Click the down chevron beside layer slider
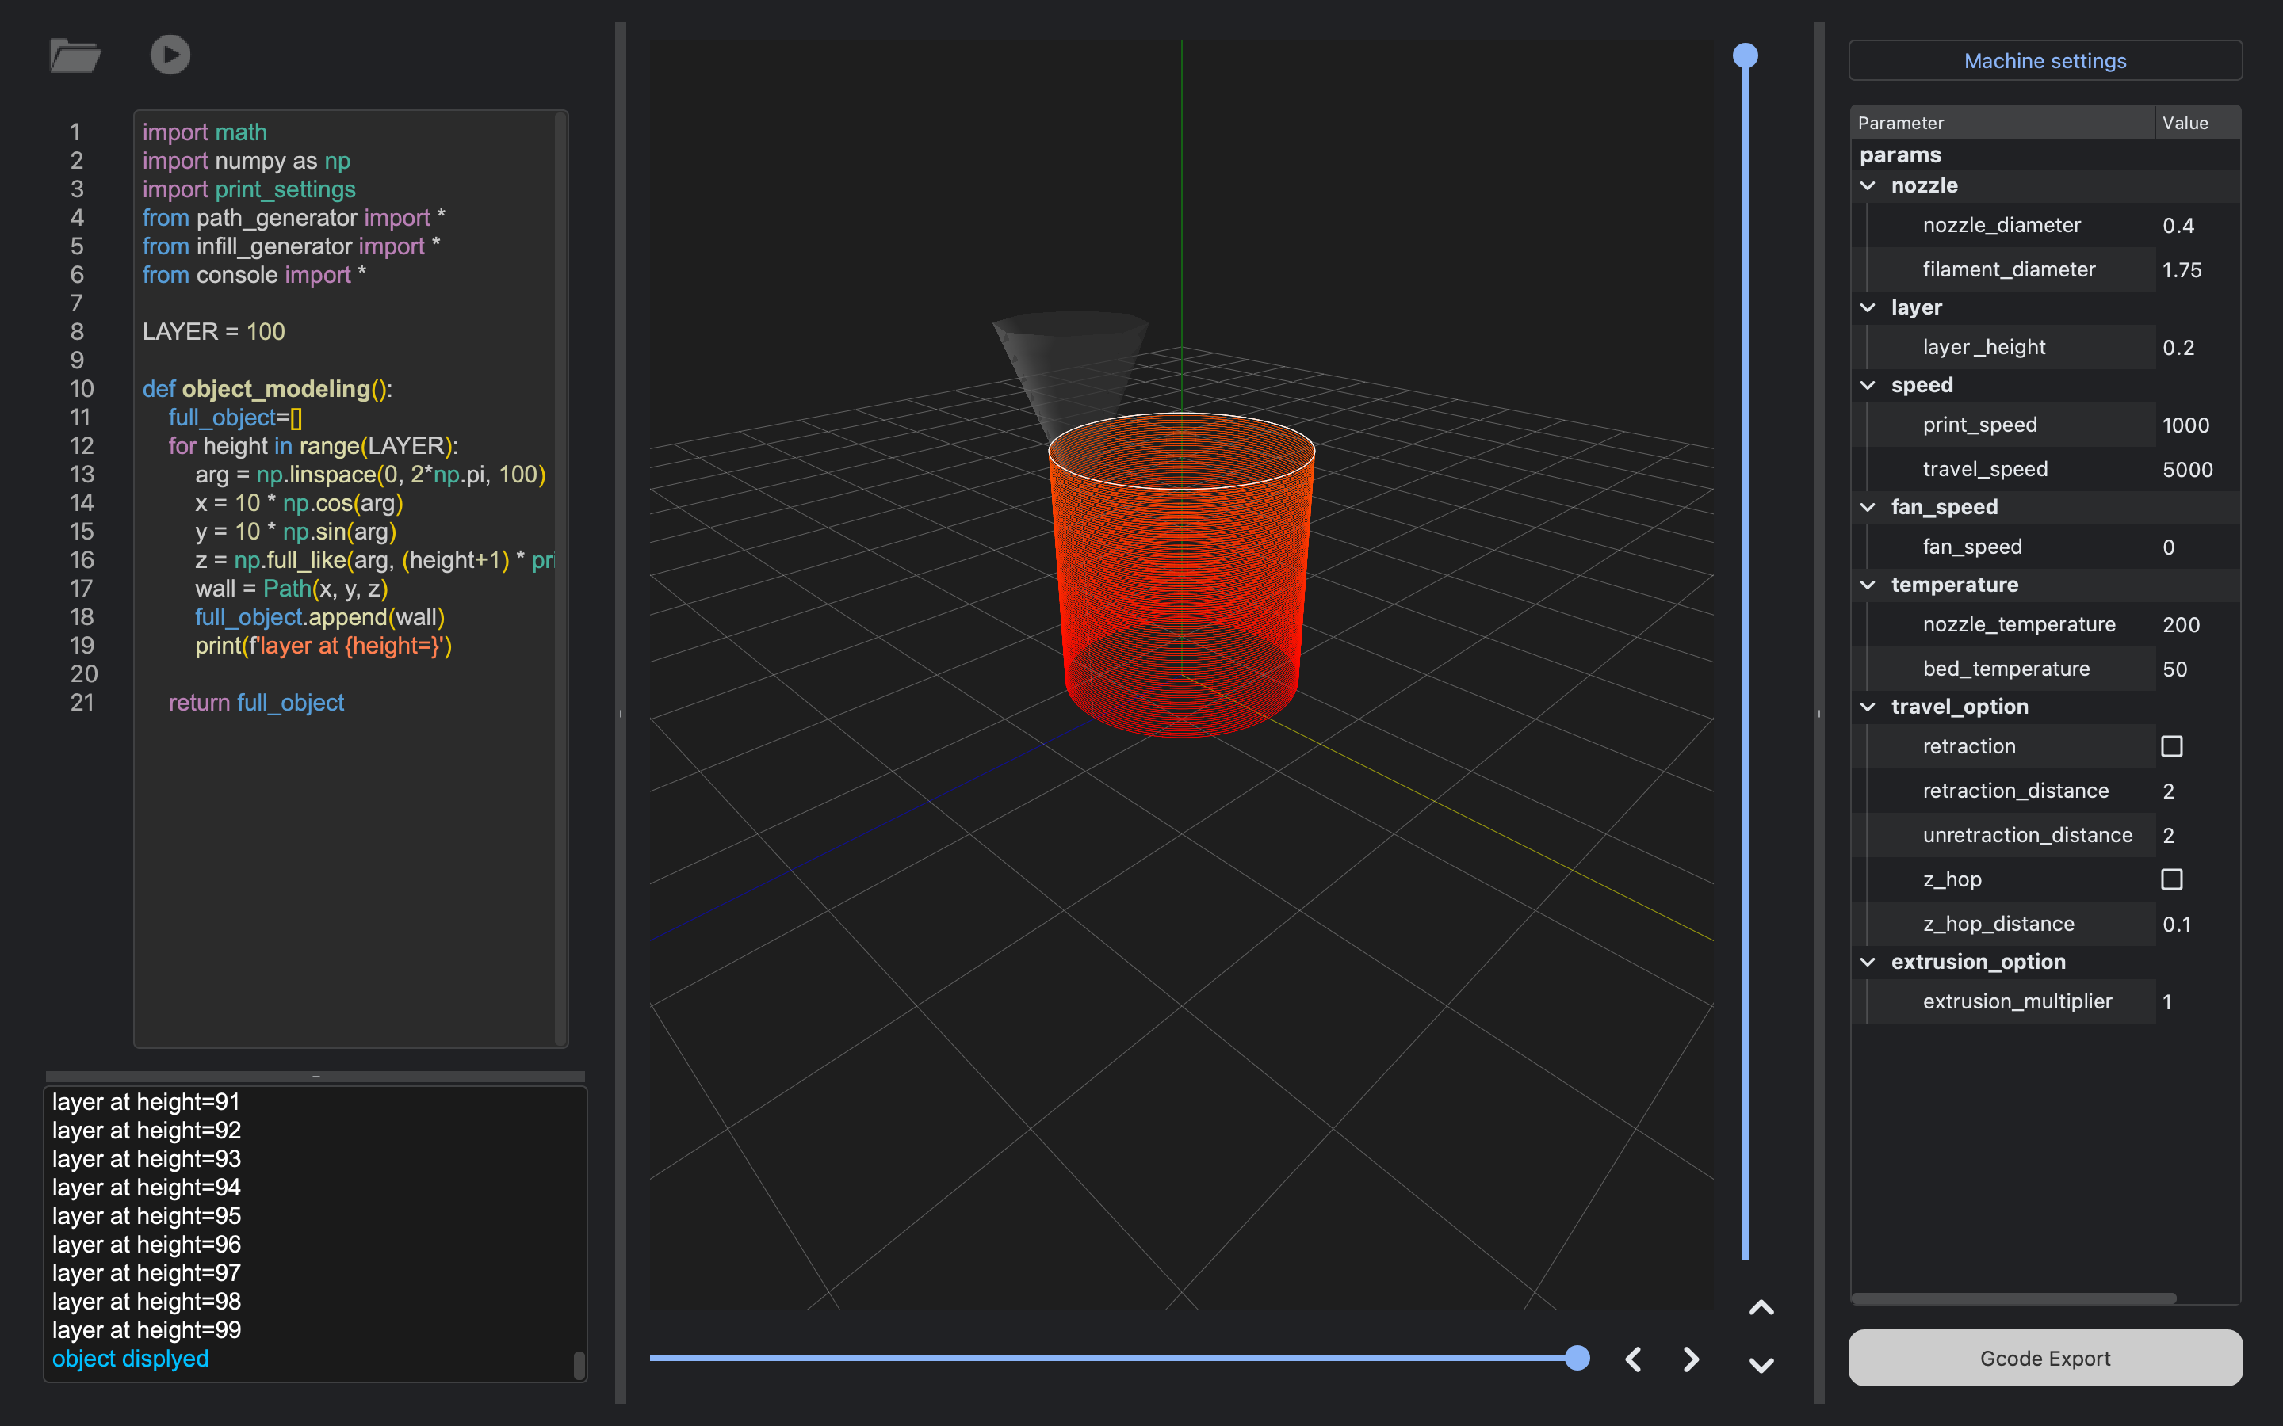2283x1426 pixels. (x=1761, y=1365)
